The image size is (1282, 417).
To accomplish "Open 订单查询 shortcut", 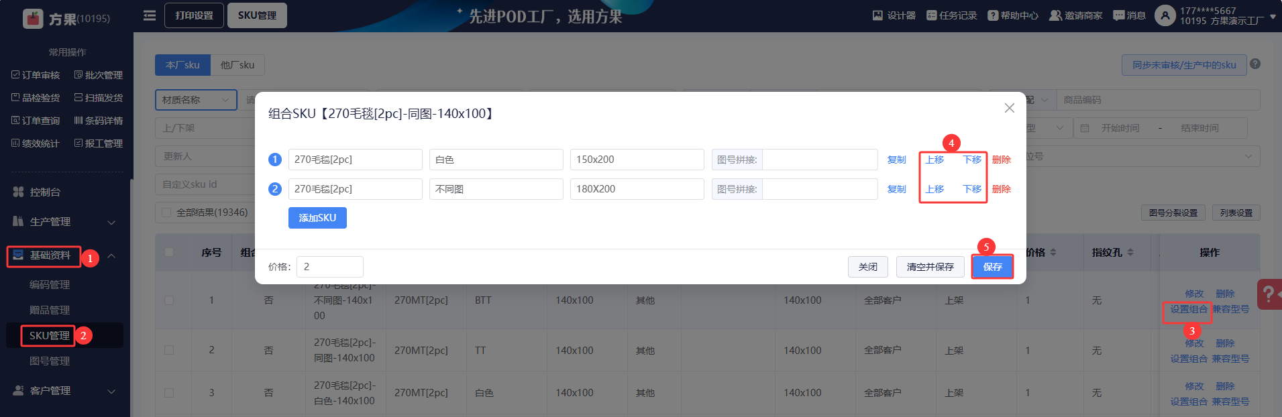I will (36, 121).
